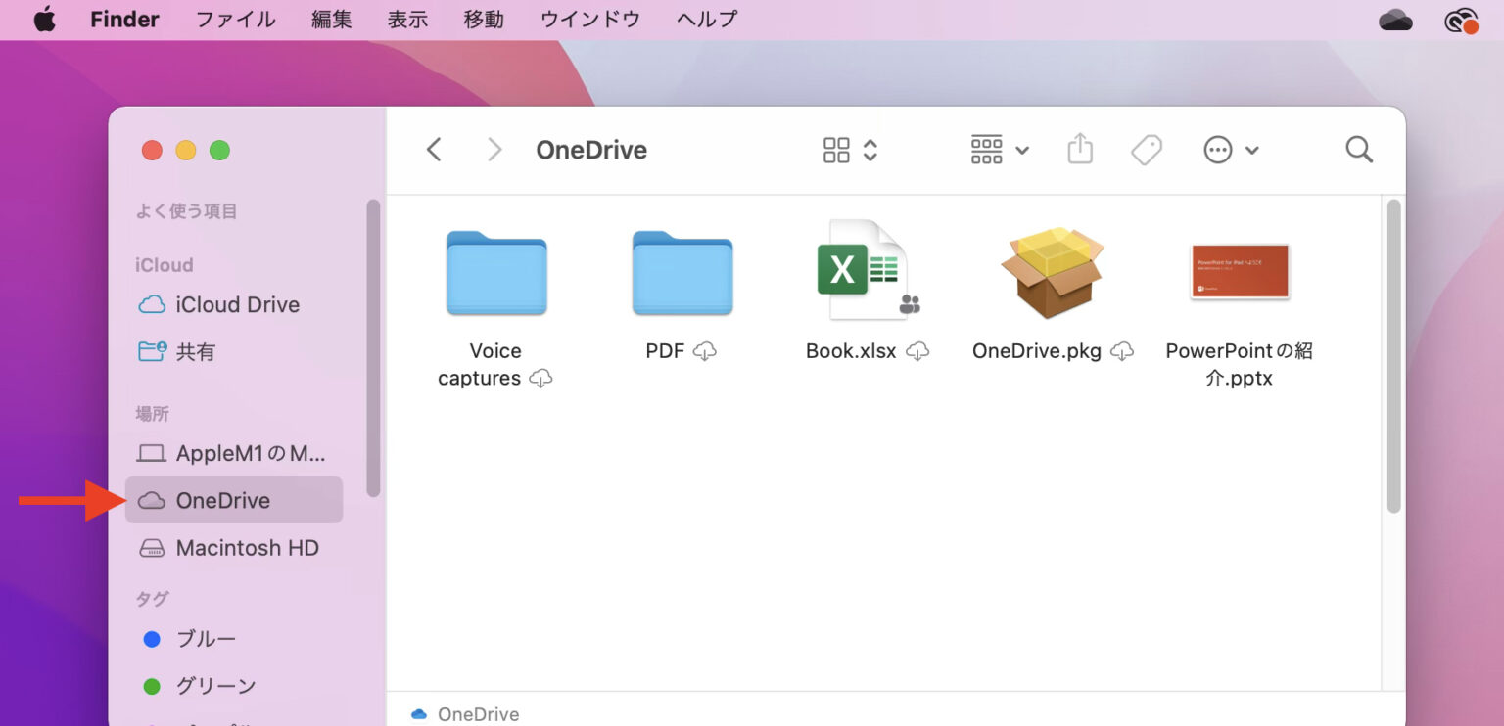Select iCloud Drive in the sidebar
The image size is (1504, 726).
pyautogui.click(x=237, y=304)
